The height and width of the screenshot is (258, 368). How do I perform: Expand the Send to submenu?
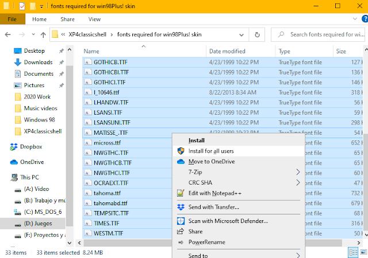point(239,255)
